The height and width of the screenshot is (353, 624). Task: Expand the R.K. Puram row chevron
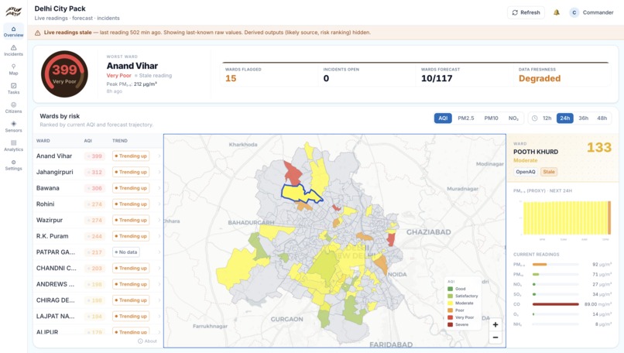pos(159,236)
